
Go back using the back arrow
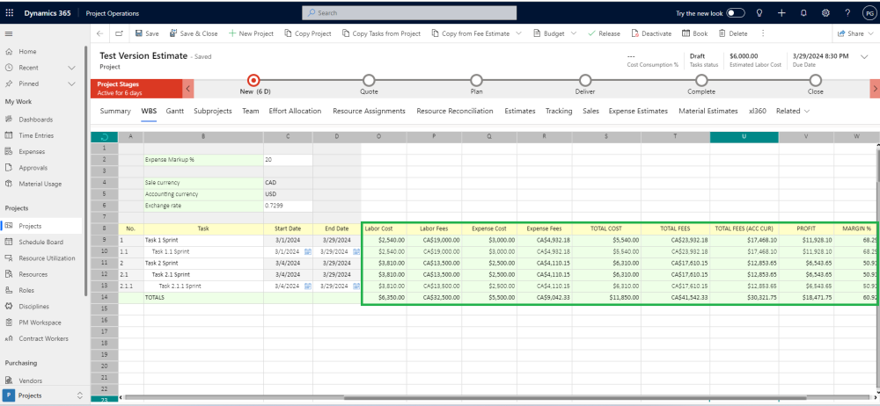coord(99,33)
